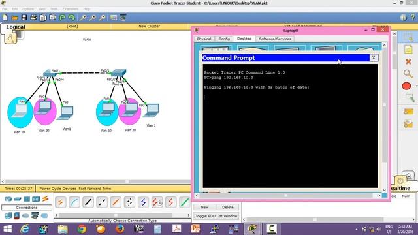
Task: Open Firefox from the taskbar
Action: pos(120,229)
